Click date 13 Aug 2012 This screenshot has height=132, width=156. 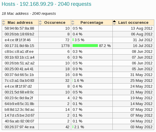point(141,28)
